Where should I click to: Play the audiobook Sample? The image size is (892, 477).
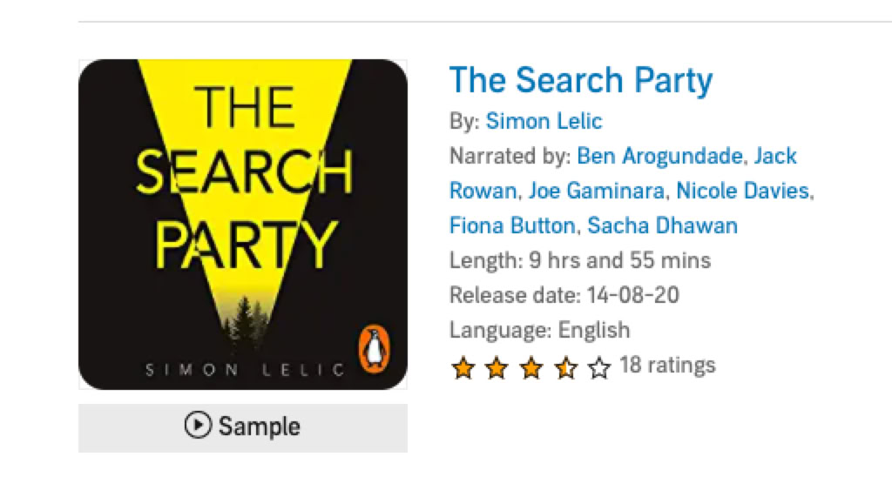coord(243,427)
